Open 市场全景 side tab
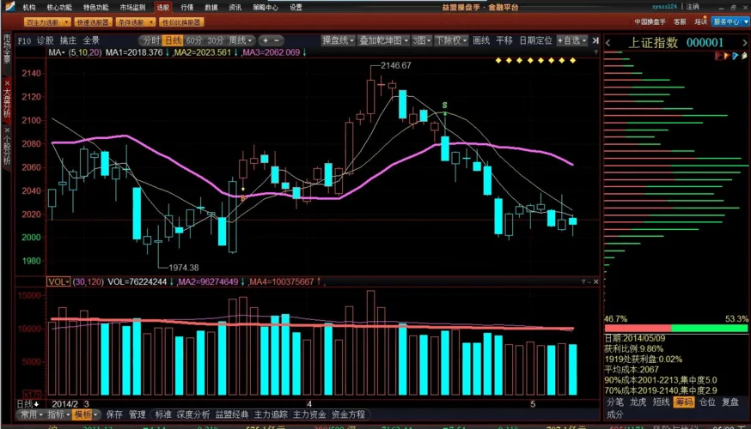This screenshot has width=751, height=429. pyautogui.click(x=7, y=49)
